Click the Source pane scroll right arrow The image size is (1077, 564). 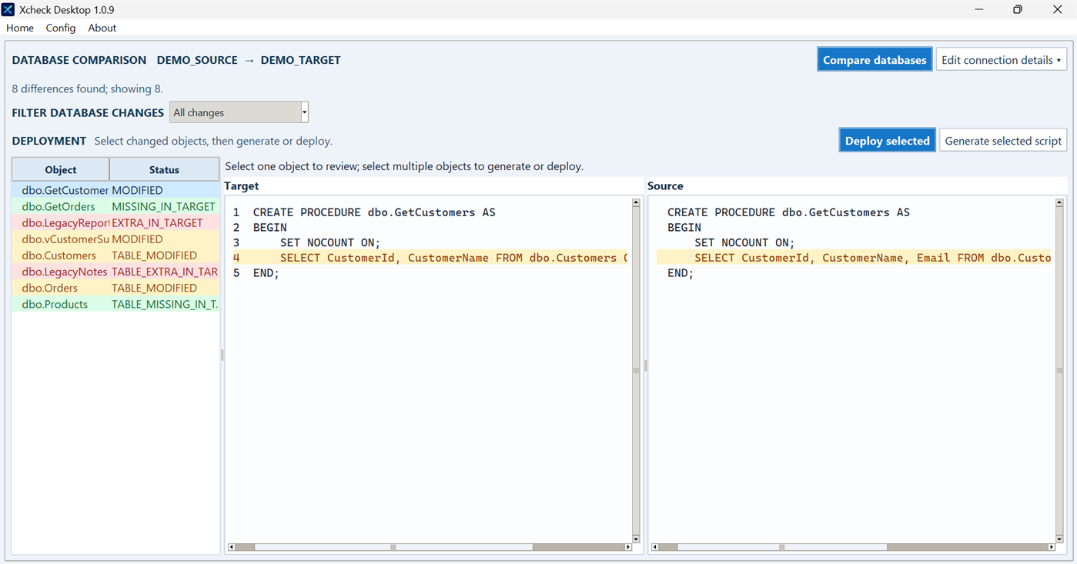pos(1052,547)
